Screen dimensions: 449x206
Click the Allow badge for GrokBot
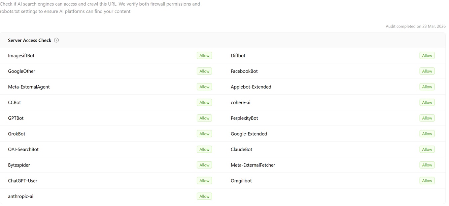[x=204, y=134]
